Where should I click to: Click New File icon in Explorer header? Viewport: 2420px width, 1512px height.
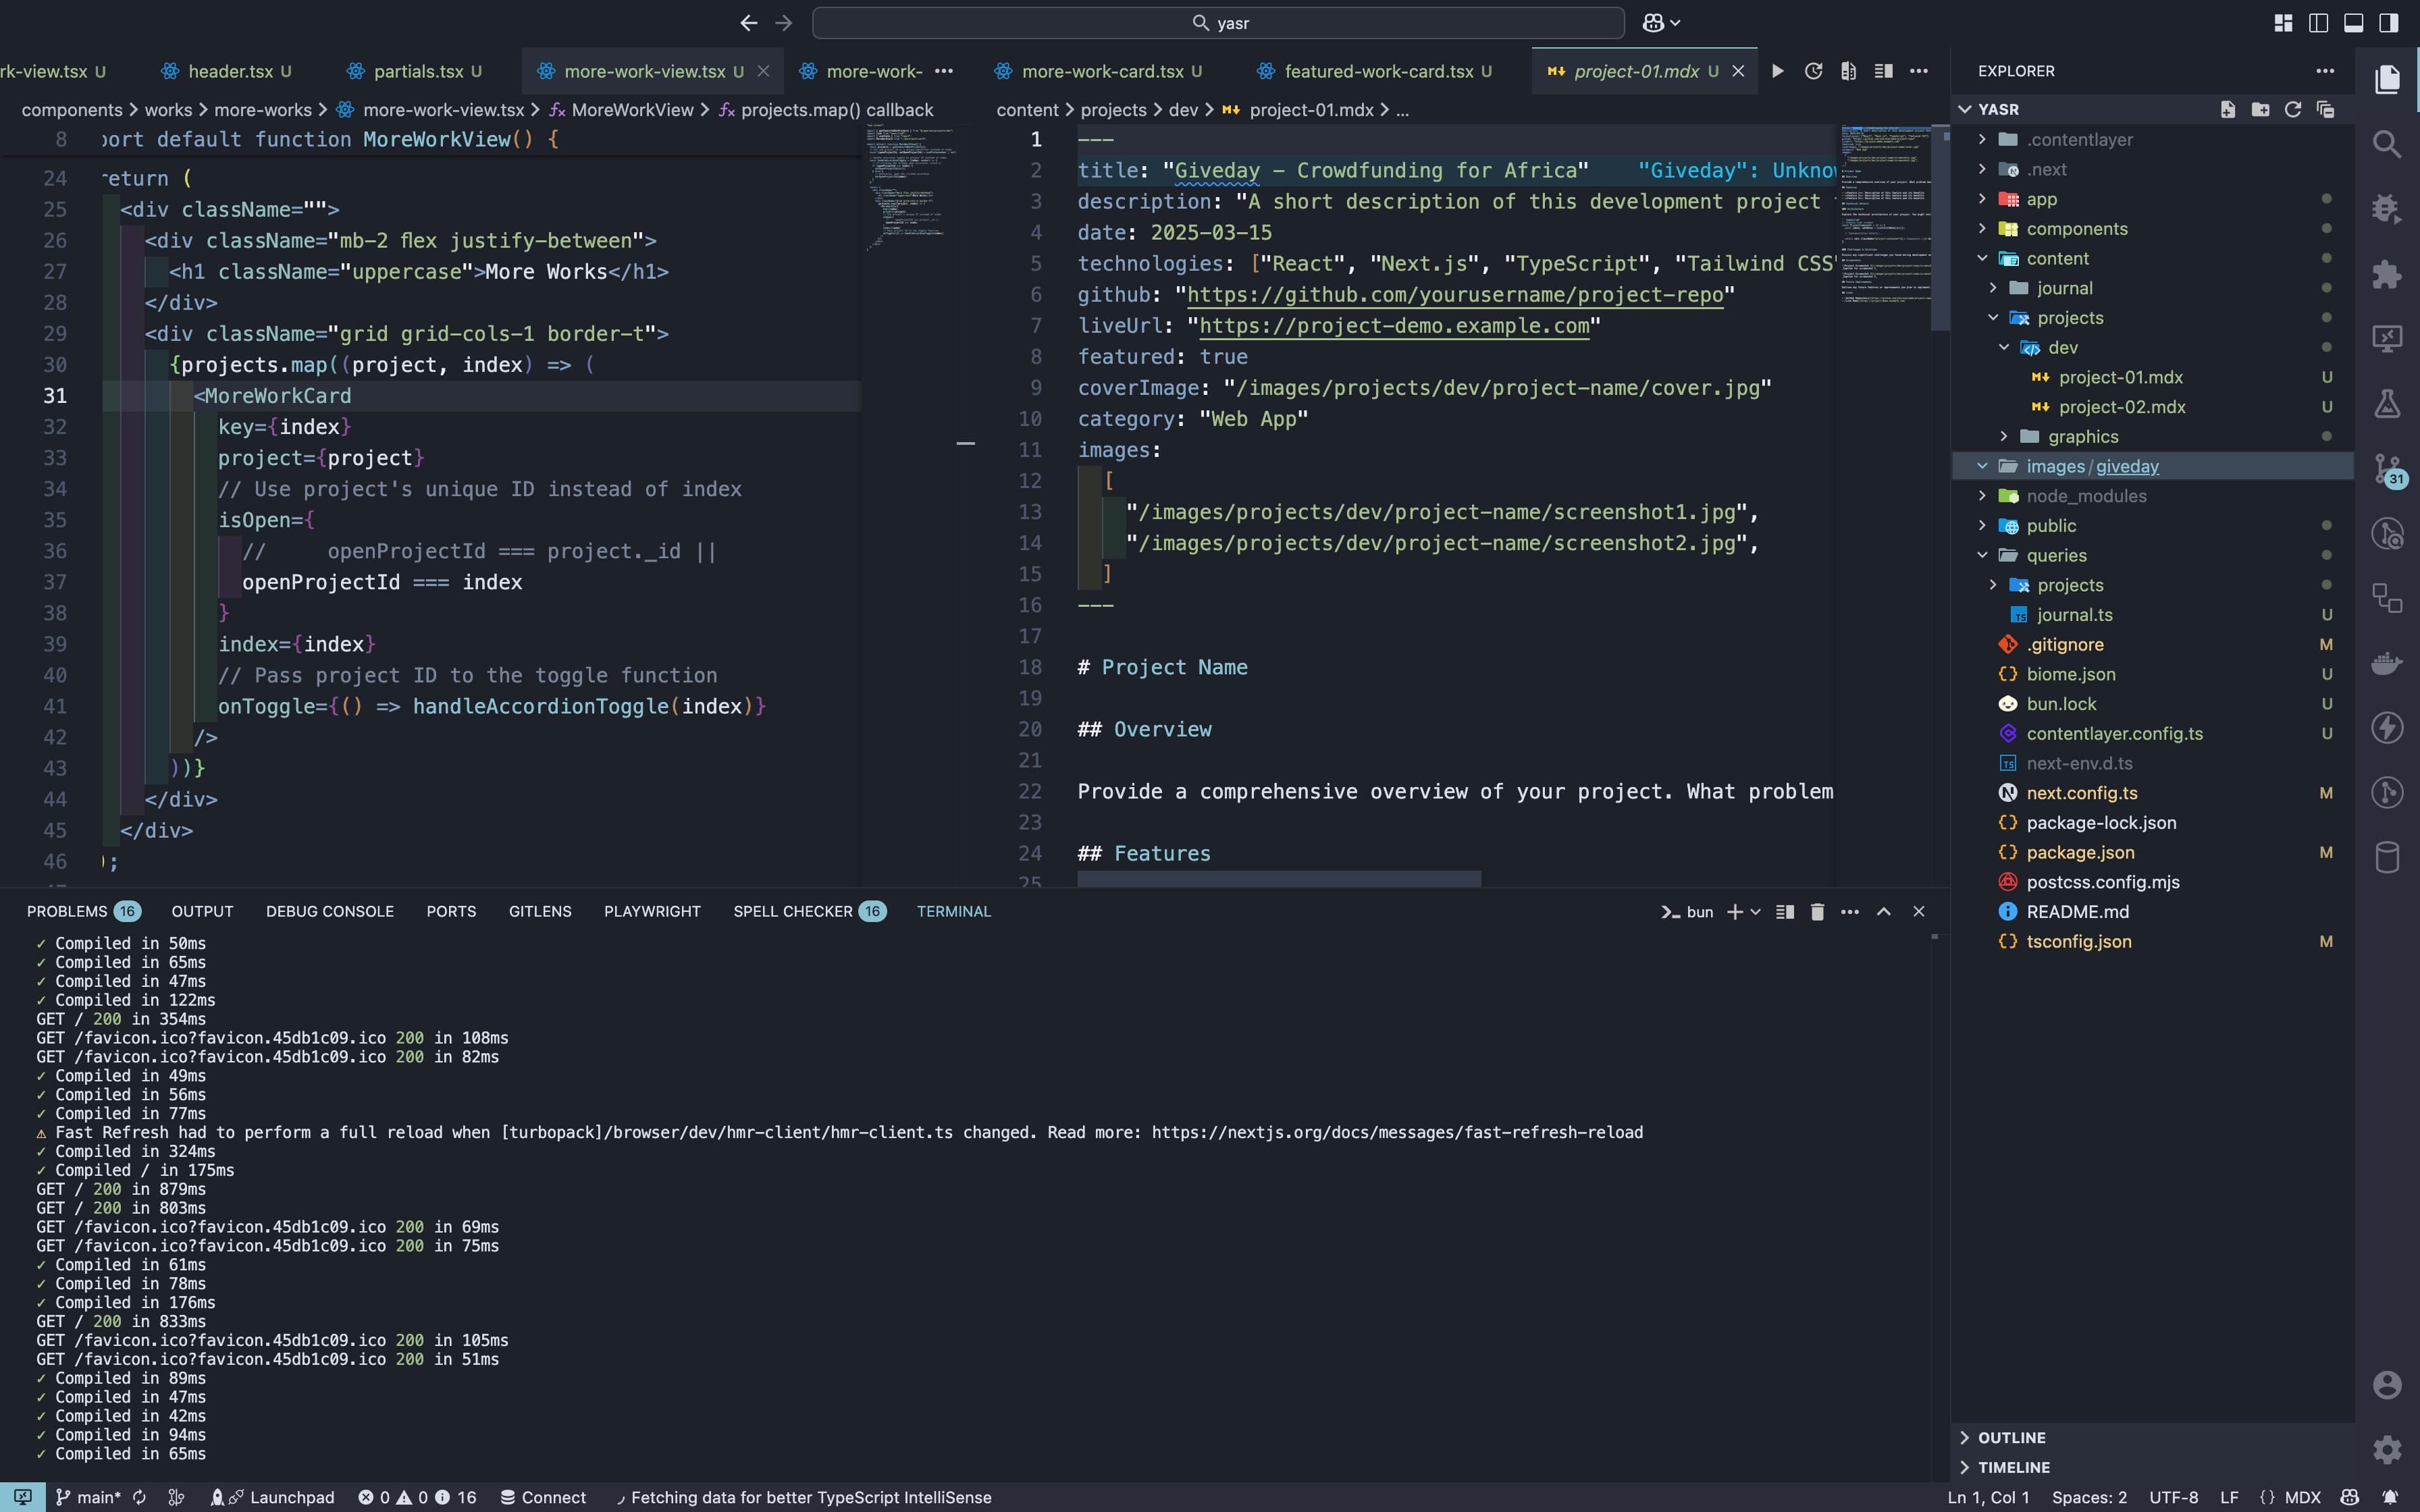[2227, 109]
